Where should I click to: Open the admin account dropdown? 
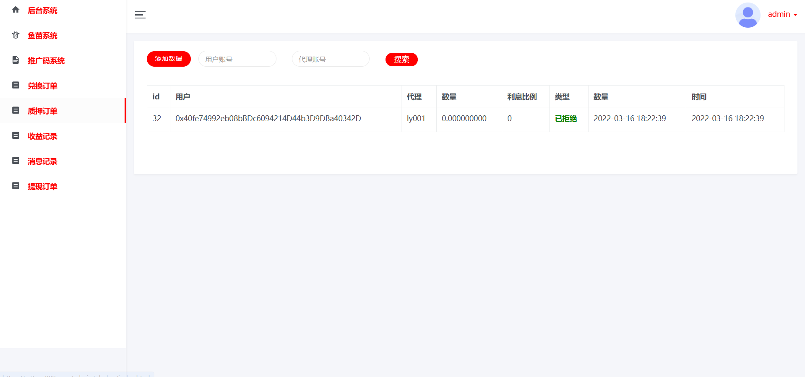tap(782, 14)
